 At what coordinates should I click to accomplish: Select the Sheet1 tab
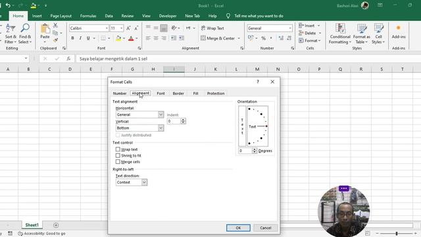32,225
